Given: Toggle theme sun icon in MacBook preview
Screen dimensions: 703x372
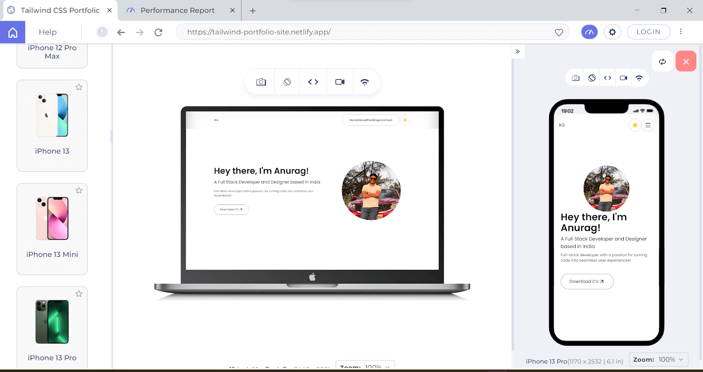Looking at the screenshot, I should [x=405, y=120].
